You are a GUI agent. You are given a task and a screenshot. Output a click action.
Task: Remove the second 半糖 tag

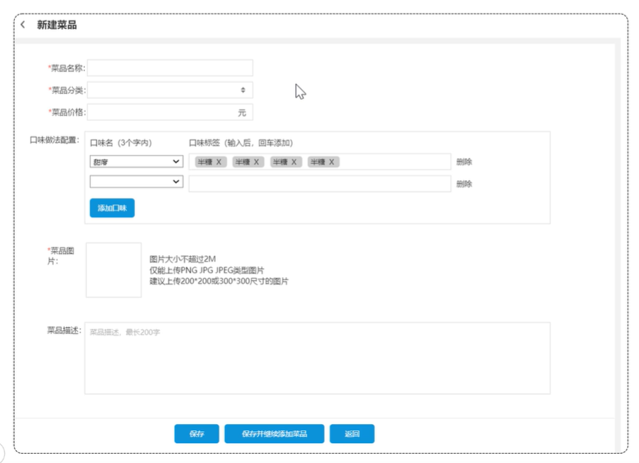tap(256, 163)
